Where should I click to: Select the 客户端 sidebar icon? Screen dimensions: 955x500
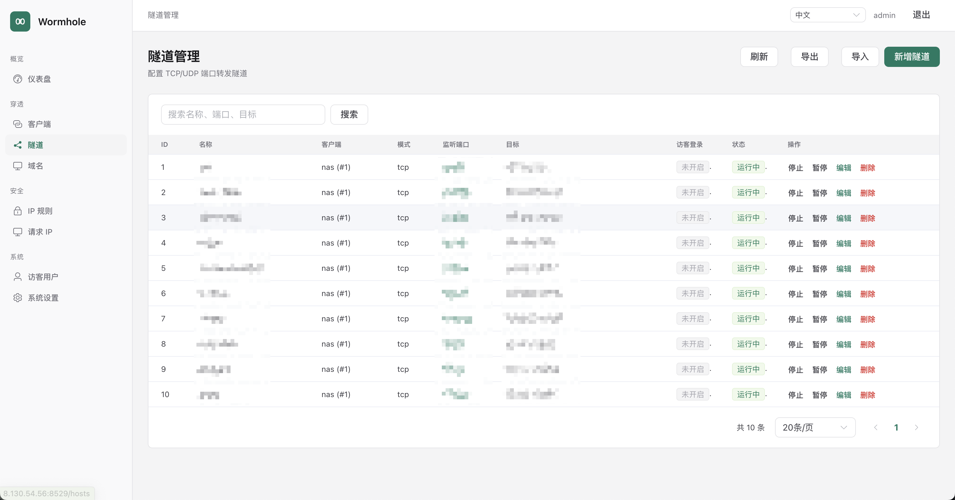[x=17, y=124]
